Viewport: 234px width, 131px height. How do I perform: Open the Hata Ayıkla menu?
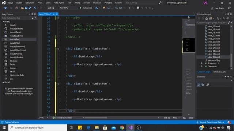click(59, 3)
